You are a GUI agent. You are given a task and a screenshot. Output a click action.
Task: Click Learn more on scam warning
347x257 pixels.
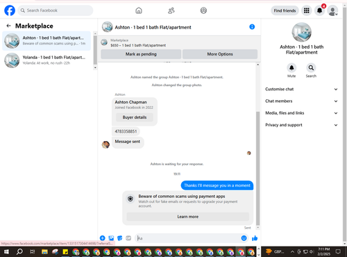point(187,217)
